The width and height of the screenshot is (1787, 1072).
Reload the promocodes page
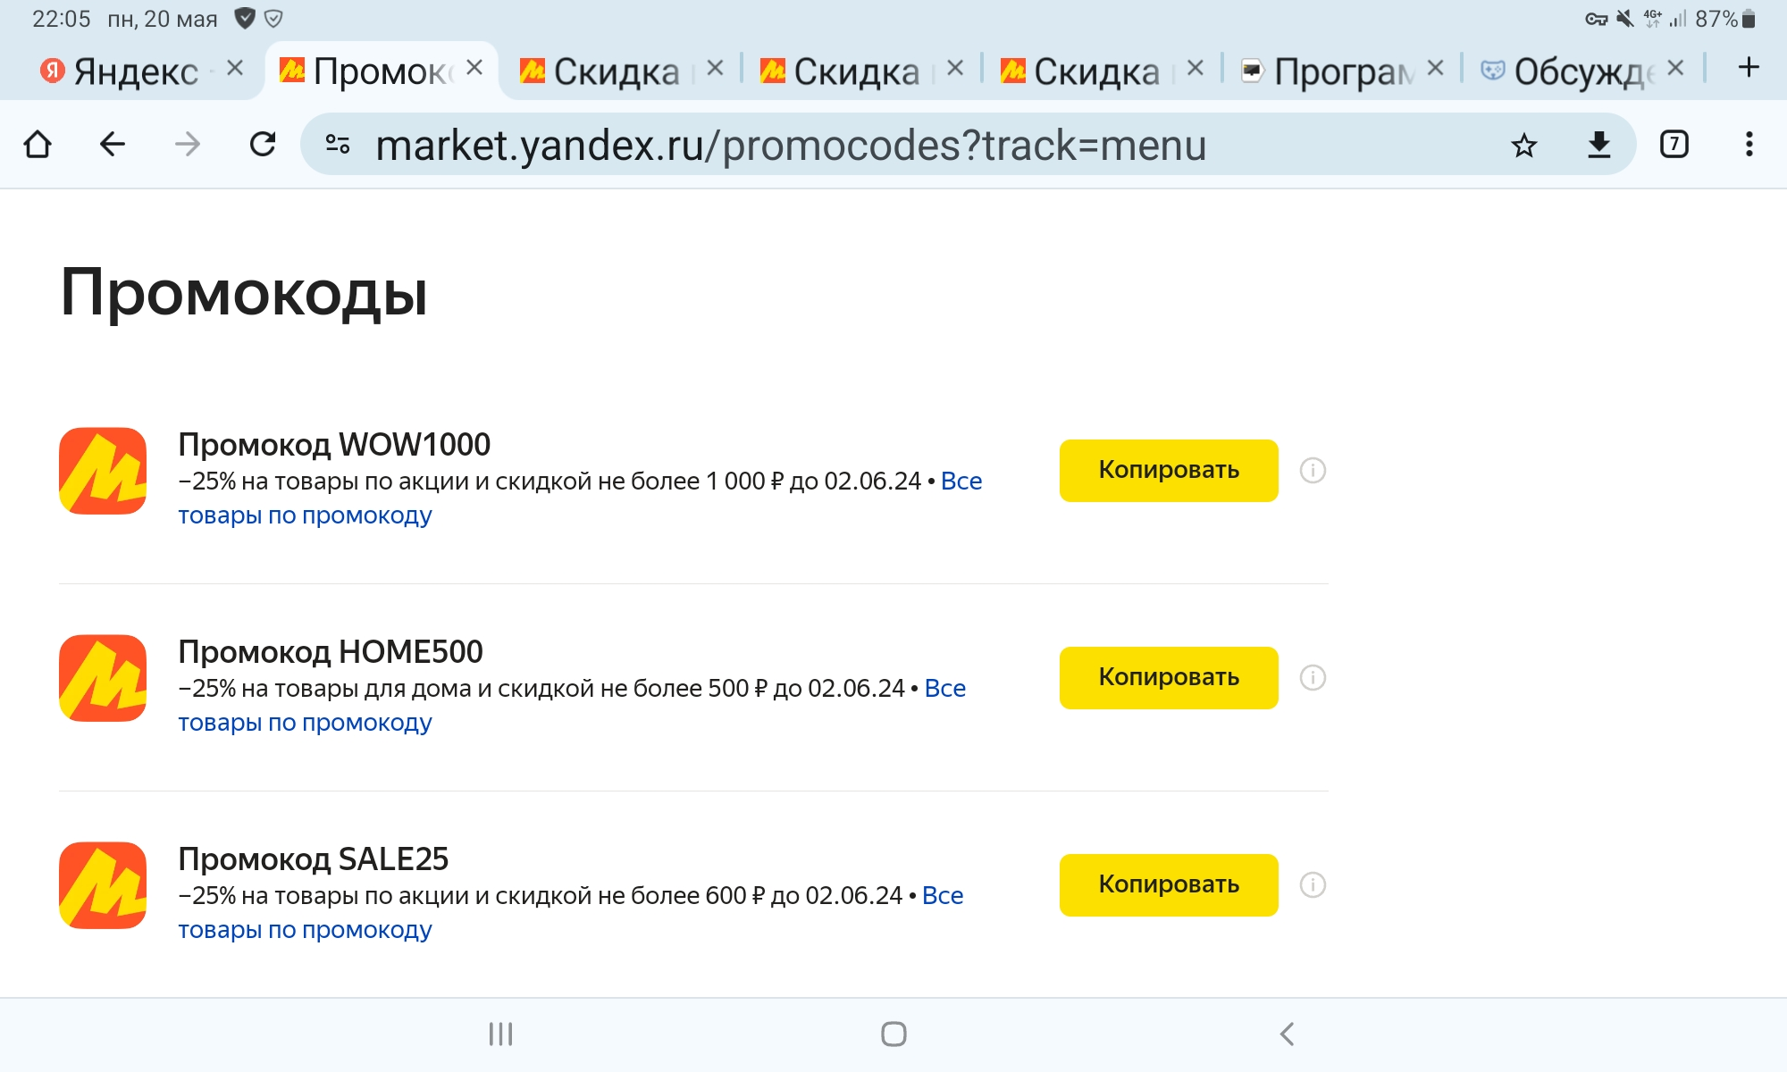tap(263, 144)
